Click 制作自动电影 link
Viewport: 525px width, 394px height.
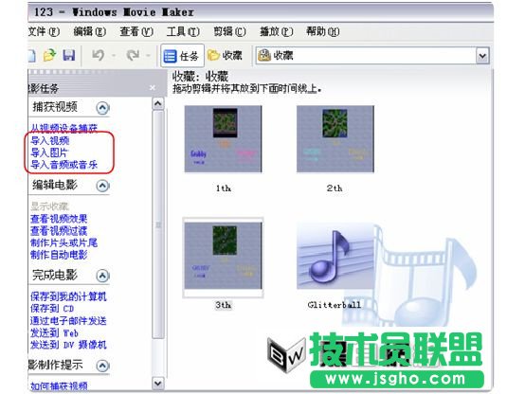click(x=59, y=255)
